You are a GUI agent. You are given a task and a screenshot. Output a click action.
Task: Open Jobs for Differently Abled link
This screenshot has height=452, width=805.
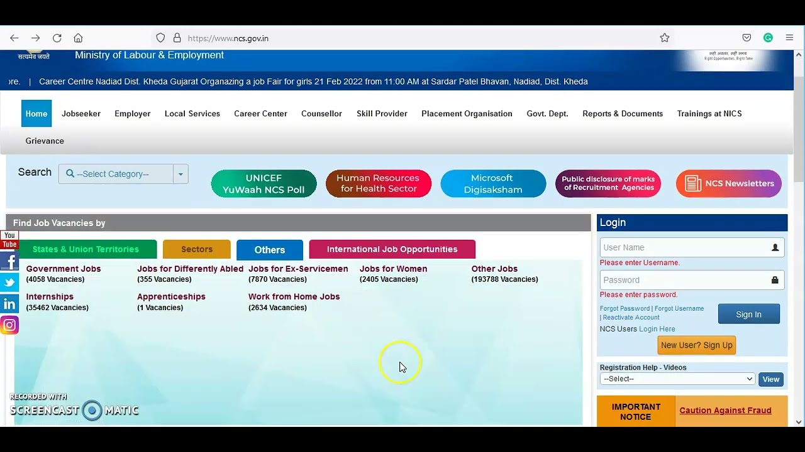(x=191, y=269)
